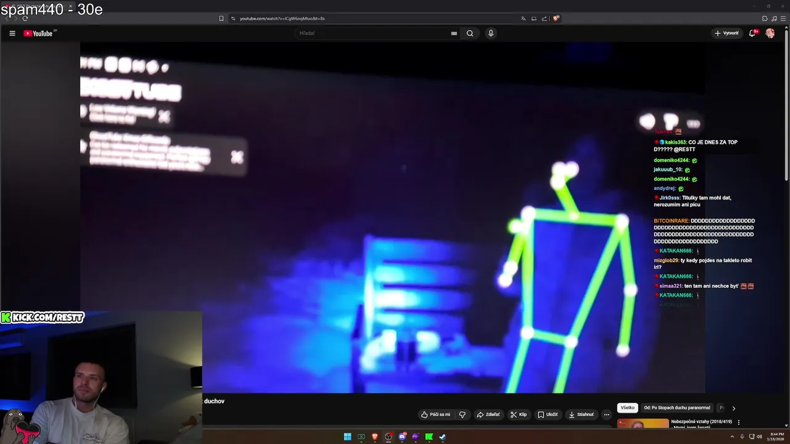Screen dimensions: 790x444
Task: Open the clock showing 8:44 PM
Action: click(775, 437)
